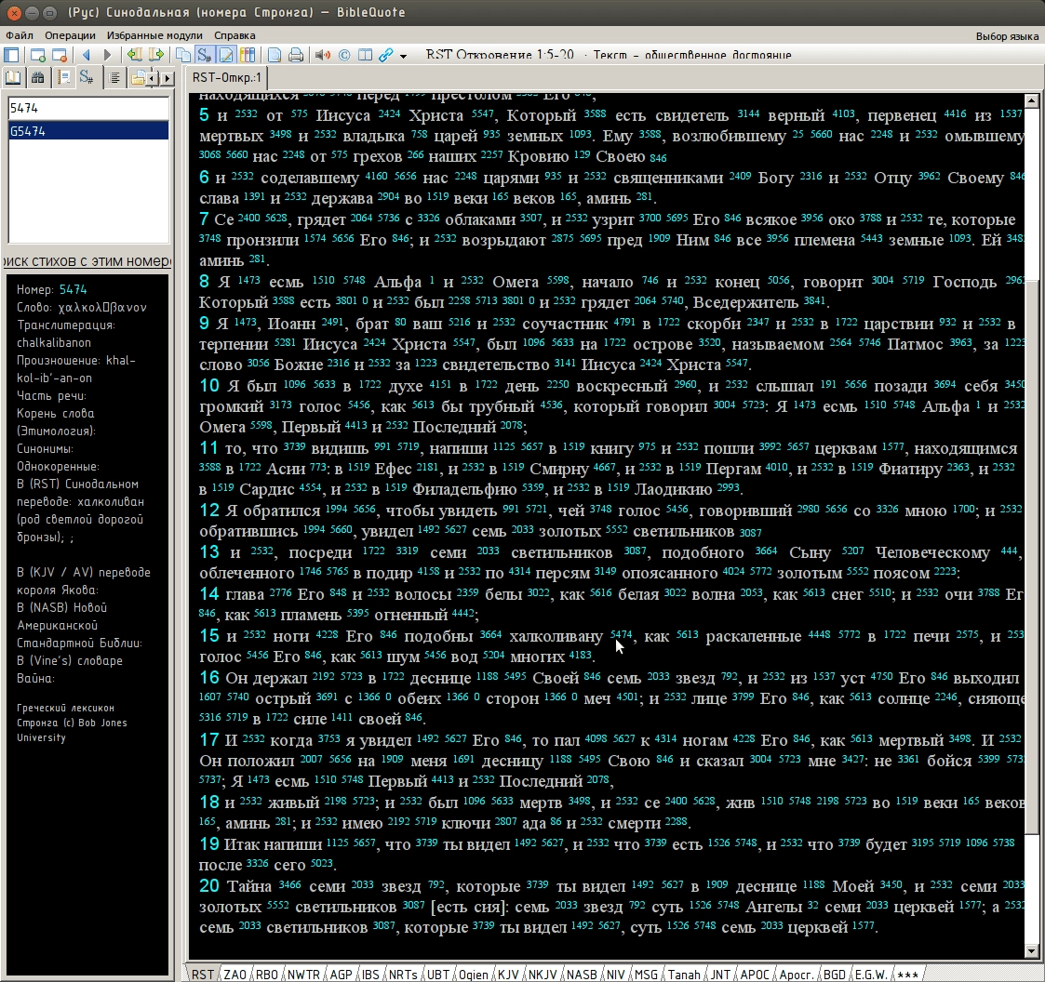Screen dimensions: 1045x982
Task: Click the Strong's number input field containing 5474
Action: (88, 108)
